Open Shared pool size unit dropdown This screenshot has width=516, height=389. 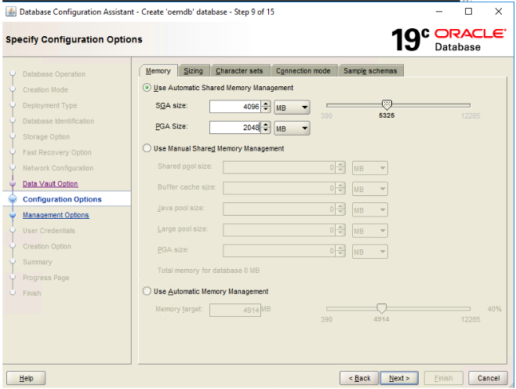(x=370, y=168)
